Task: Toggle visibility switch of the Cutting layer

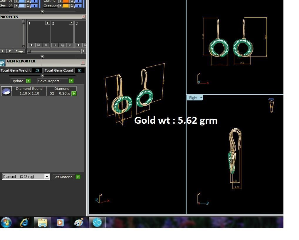Action: [x=78, y=1]
